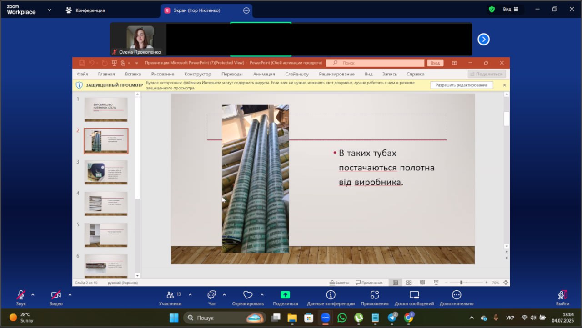Viewport: 582px width, 328px height.
Task: Toggle WhatsApp from the taskbar
Action: 342,318
